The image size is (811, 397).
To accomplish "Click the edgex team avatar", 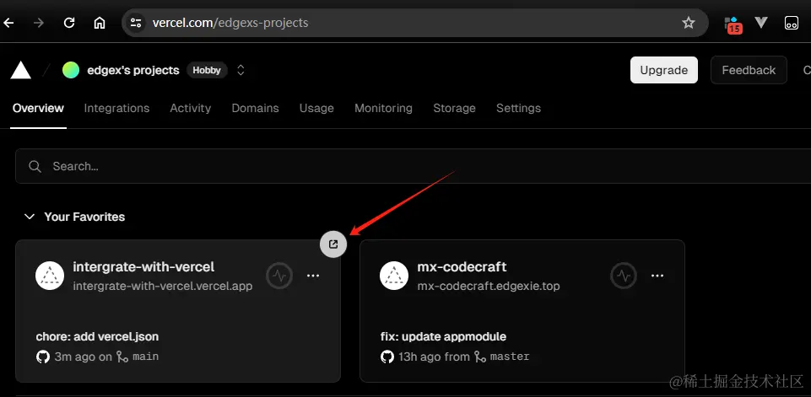I will click(x=71, y=70).
